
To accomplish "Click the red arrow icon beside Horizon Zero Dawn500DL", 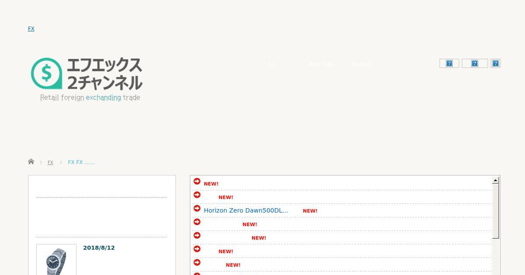I will pos(197,209).
